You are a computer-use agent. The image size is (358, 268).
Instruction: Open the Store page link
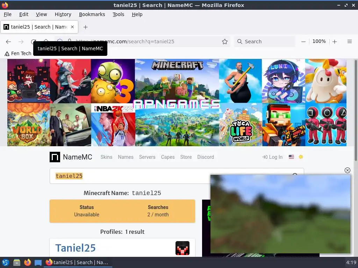[x=186, y=157]
